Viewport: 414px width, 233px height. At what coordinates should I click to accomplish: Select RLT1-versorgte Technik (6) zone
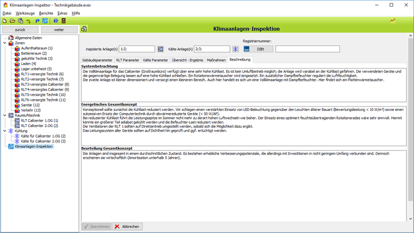42,74
